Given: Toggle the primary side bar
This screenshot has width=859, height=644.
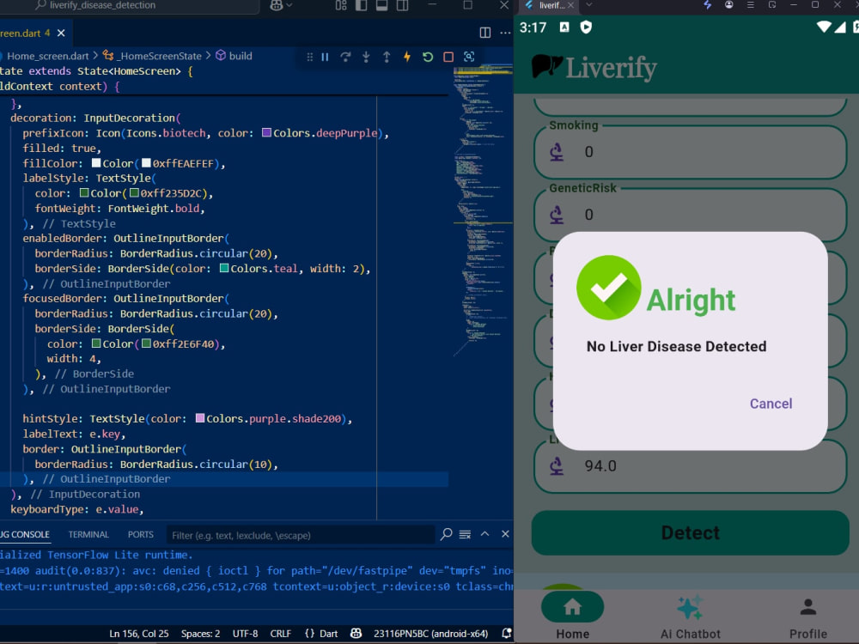Looking at the screenshot, I should point(361,5).
